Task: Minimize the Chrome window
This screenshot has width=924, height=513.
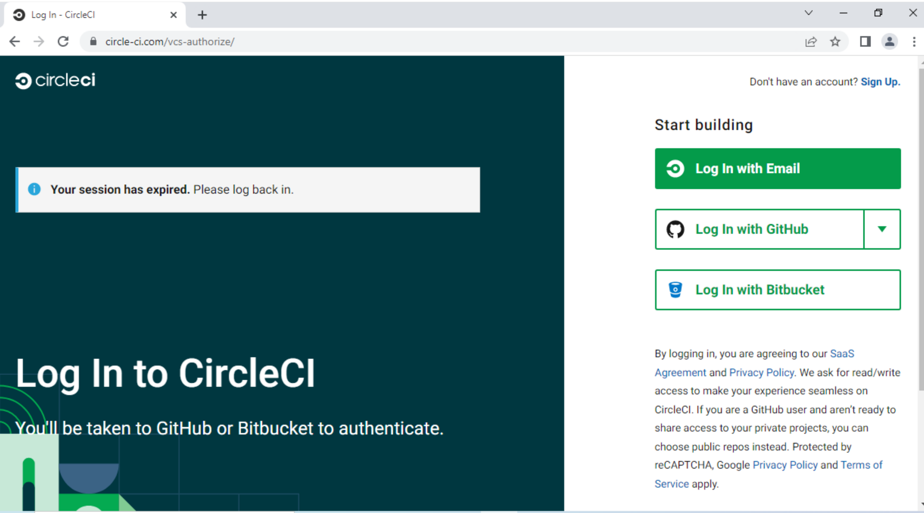Action: (843, 13)
